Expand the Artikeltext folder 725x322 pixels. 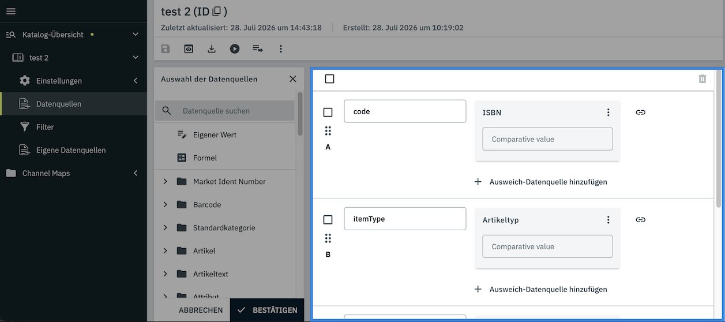(x=165, y=274)
